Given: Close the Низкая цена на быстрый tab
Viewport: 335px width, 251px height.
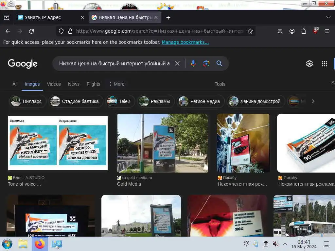Looking at the screenshot, I should (x=156, y=18).
